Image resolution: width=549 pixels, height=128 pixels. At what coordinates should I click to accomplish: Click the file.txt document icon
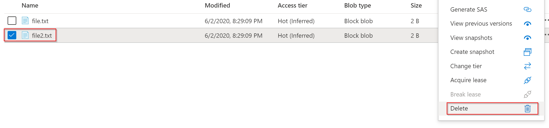click(25, 21)
